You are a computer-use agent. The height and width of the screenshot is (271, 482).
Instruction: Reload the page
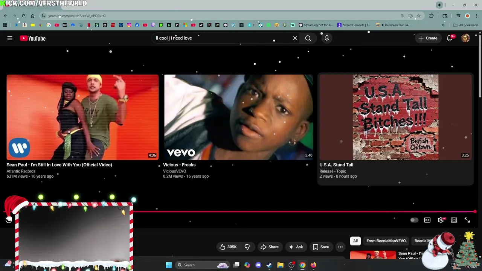pyautogui.click(x=23, y=16)
